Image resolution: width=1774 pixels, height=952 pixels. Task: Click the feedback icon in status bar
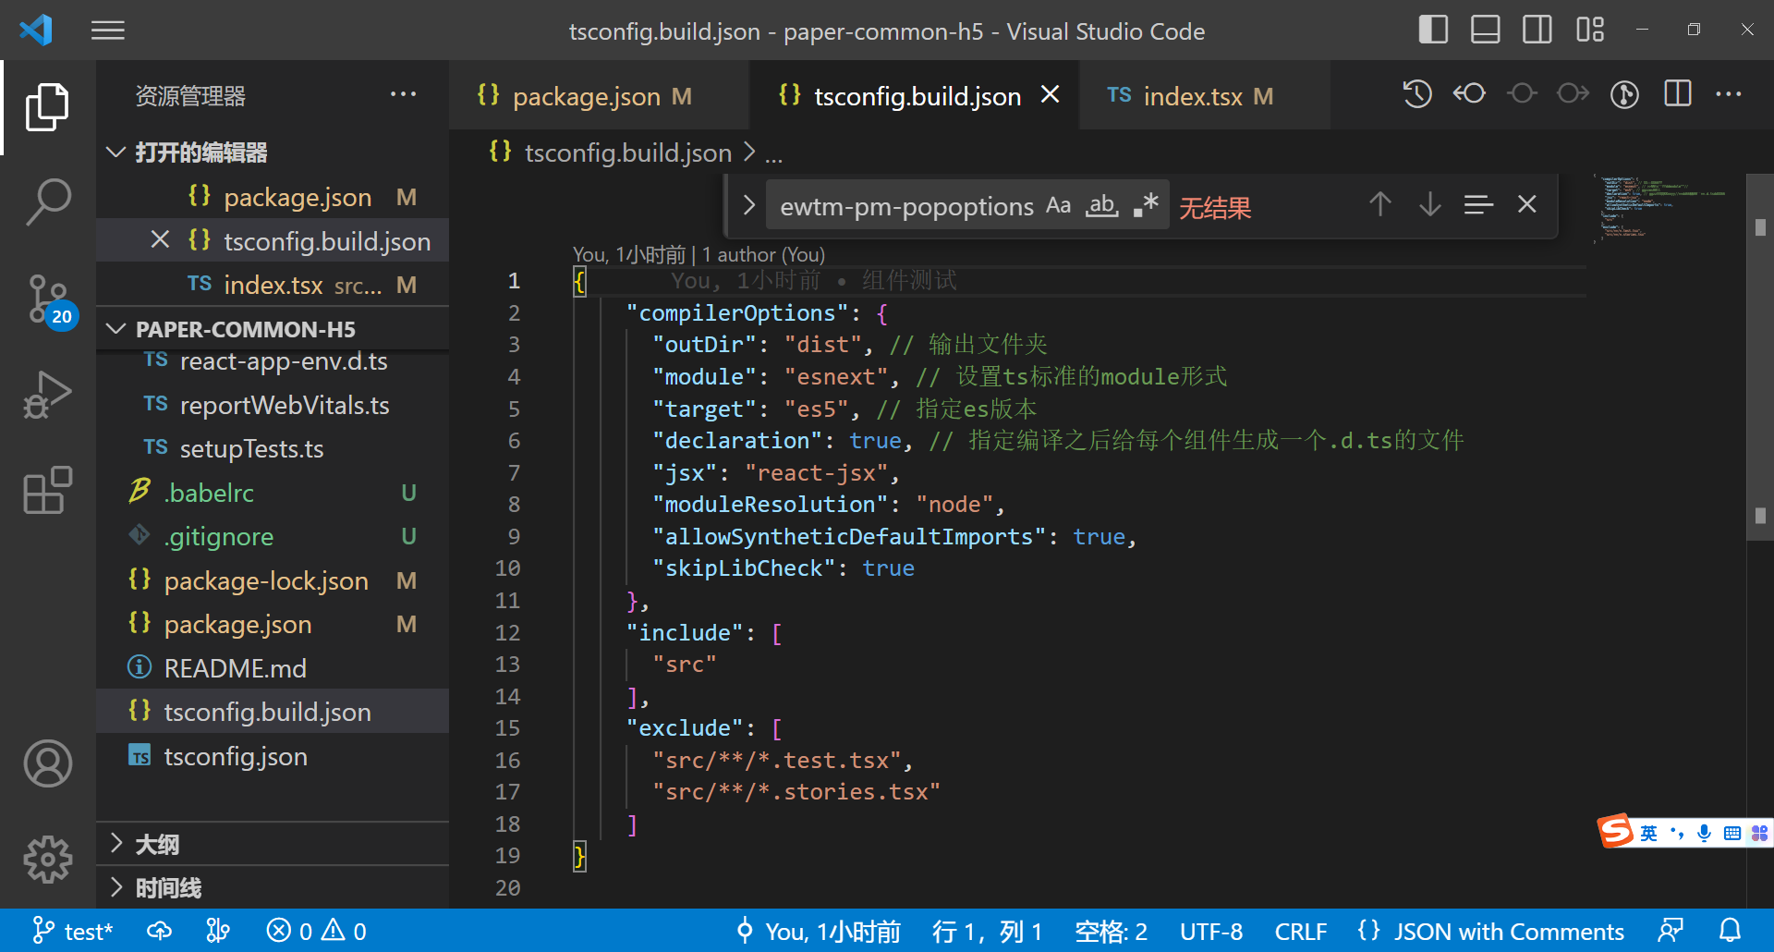(1671, 931)
